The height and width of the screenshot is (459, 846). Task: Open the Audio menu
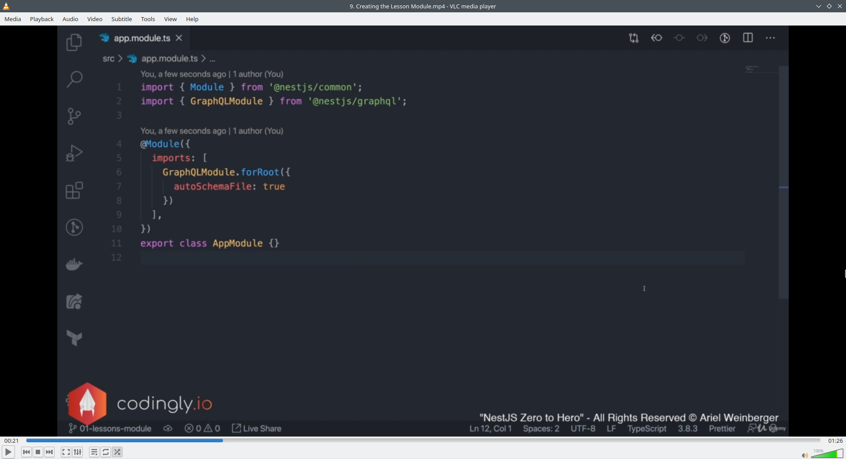tap(70, 19)
